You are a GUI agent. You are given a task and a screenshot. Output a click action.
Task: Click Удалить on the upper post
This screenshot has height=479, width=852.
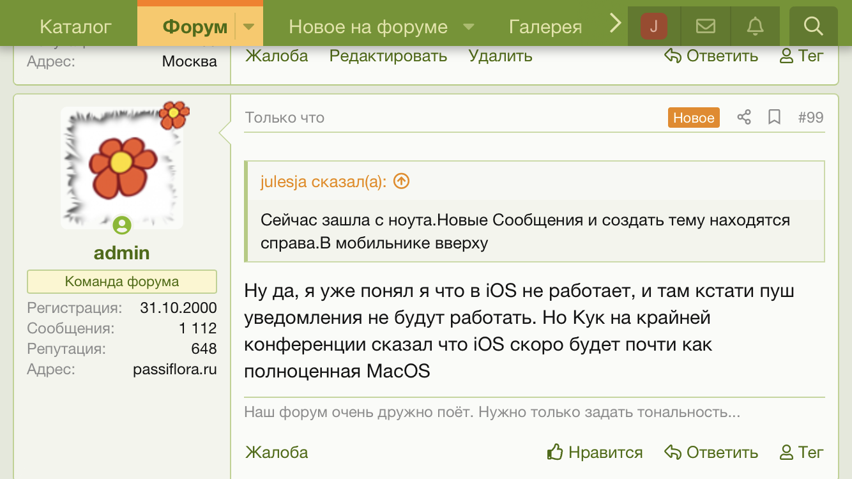[x=500, y=56]
